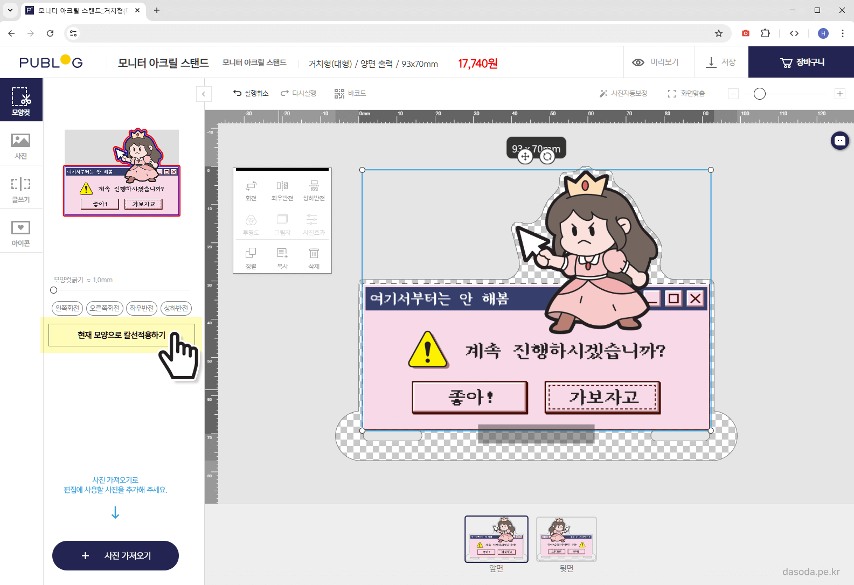Click the zoom in plus button
This screenshot has width=854, height=585.
839,94
